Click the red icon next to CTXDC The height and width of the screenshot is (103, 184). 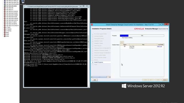[5, 27]
